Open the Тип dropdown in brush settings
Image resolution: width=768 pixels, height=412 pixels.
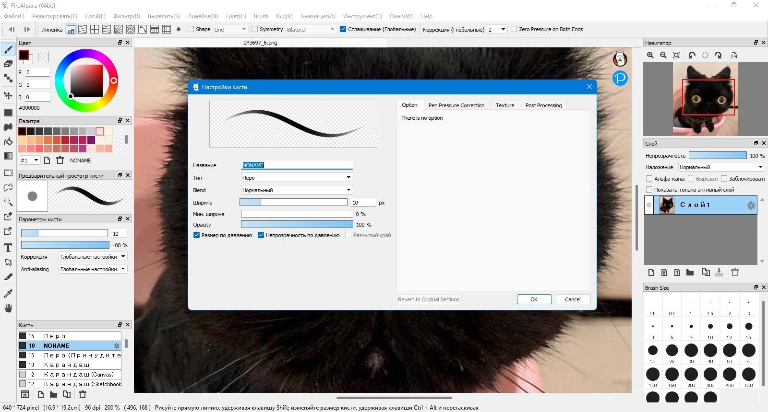pos(297,178)
